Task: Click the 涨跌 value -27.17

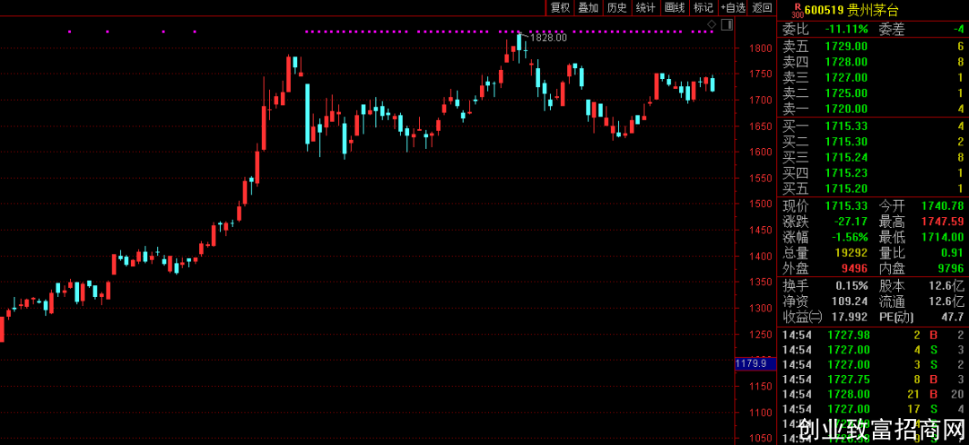Action: click(849, 222)
